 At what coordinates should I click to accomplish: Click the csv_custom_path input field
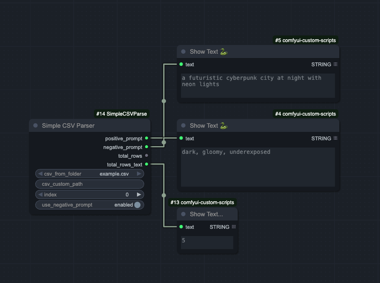tap(90, 184)
